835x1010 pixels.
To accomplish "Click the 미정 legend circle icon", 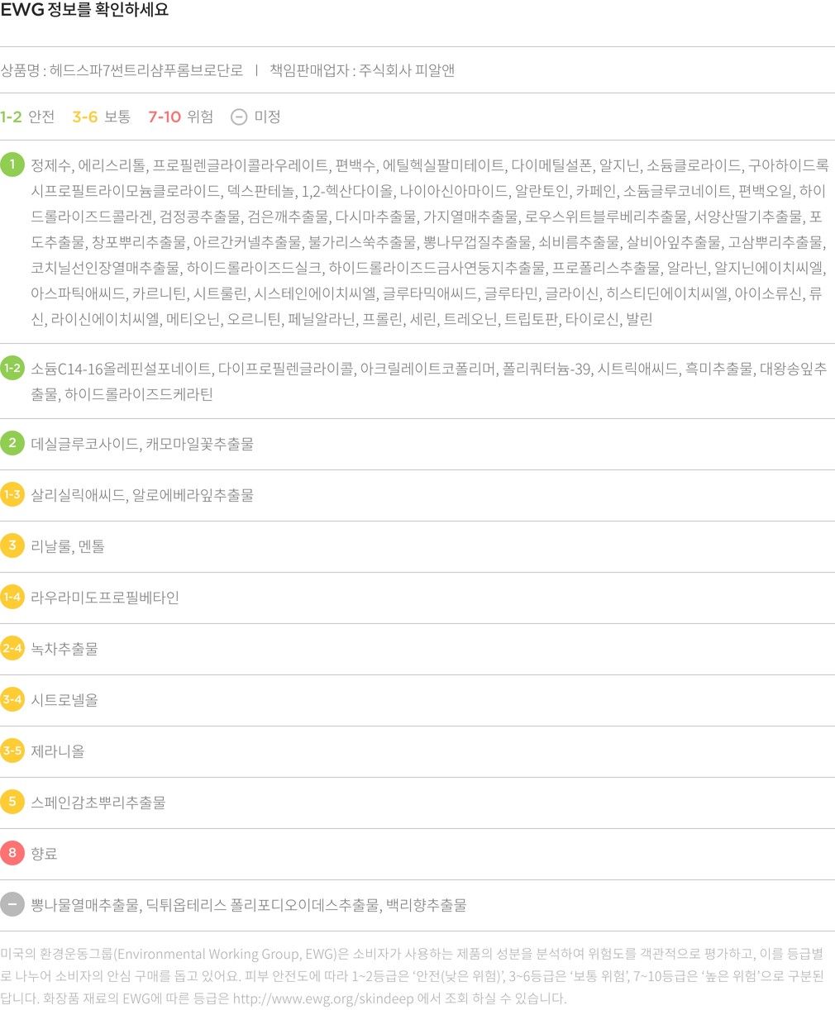I will click(x=239, y=117).
